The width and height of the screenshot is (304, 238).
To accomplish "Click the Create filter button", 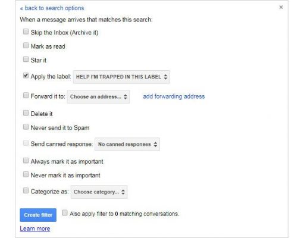I will point(38,215).
